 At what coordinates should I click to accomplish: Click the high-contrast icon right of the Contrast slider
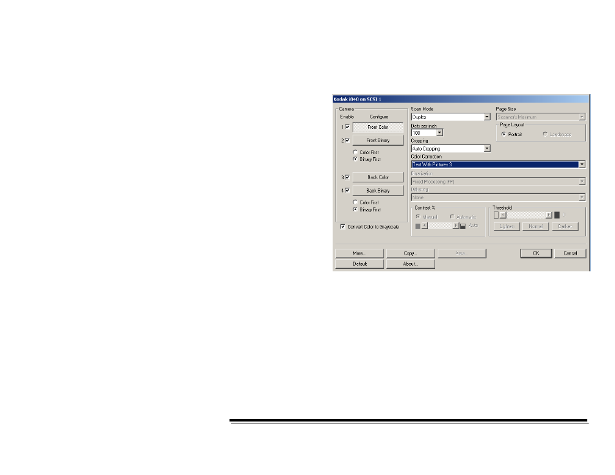pos(463,226)
